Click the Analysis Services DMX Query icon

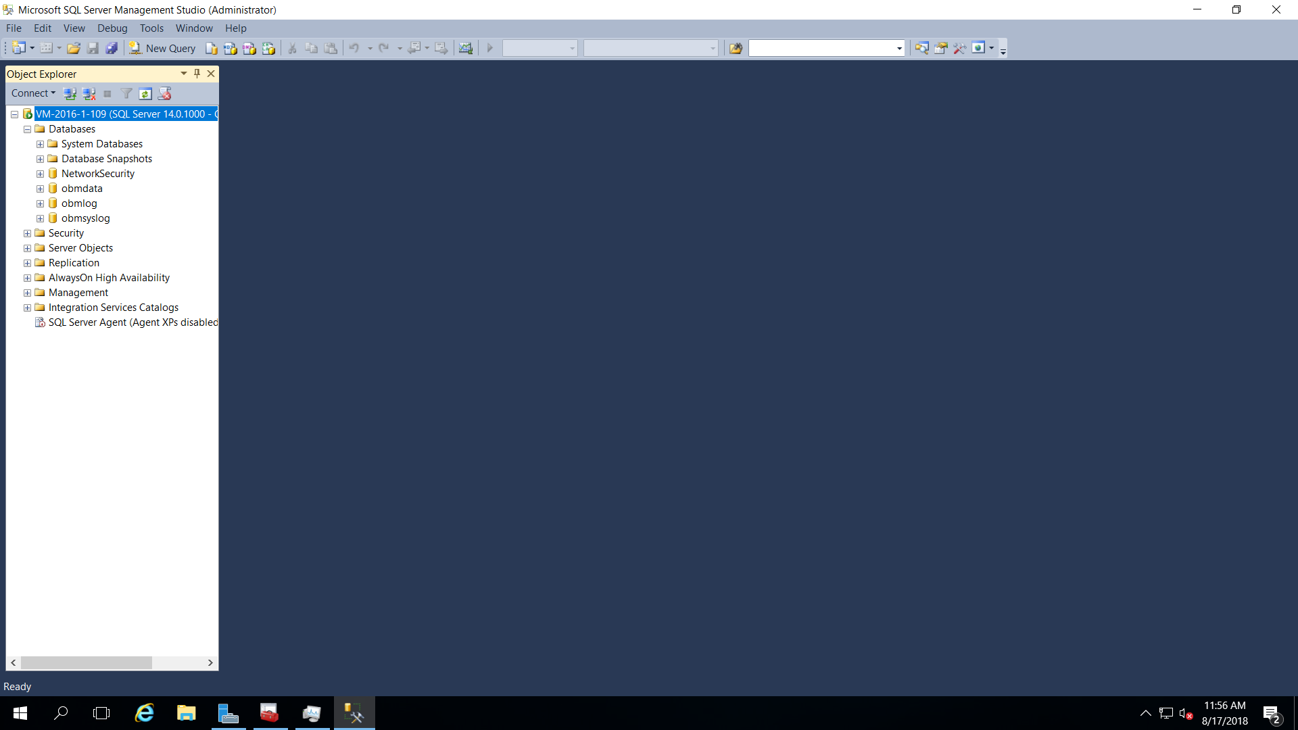pyautogui.click(x=249, y=48)
